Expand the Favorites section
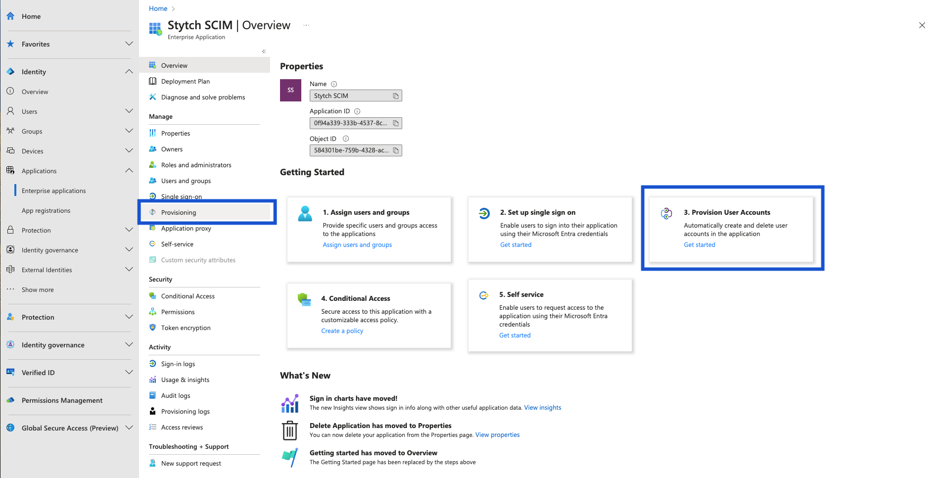Image resolution: width=939 pixels, height=478 pixels. tap(129, 44)
